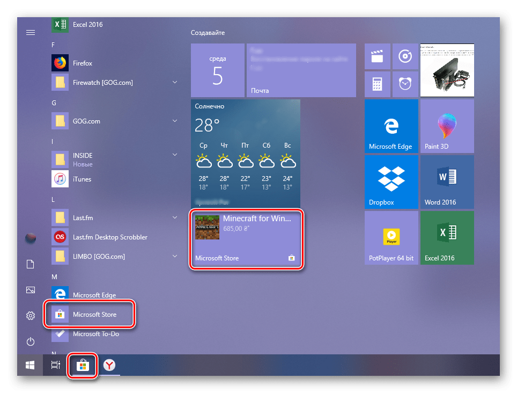Open the Word 2016 tile
The height and width of the screenshot is (393, 517).
(447, 182)
